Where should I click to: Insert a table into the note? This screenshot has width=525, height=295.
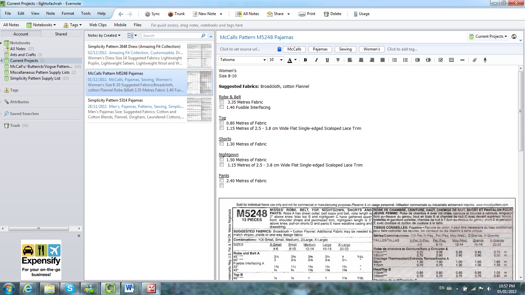451,60
